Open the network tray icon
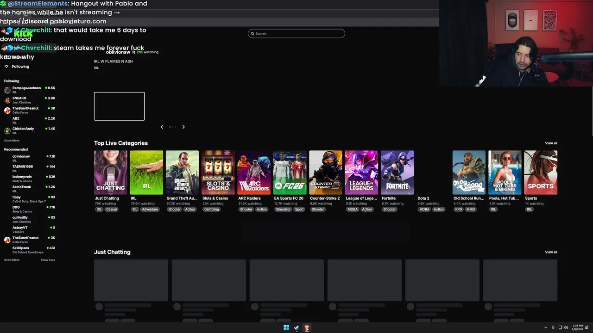Viewport: 593px width, 333px height. [x=561, y=328]
